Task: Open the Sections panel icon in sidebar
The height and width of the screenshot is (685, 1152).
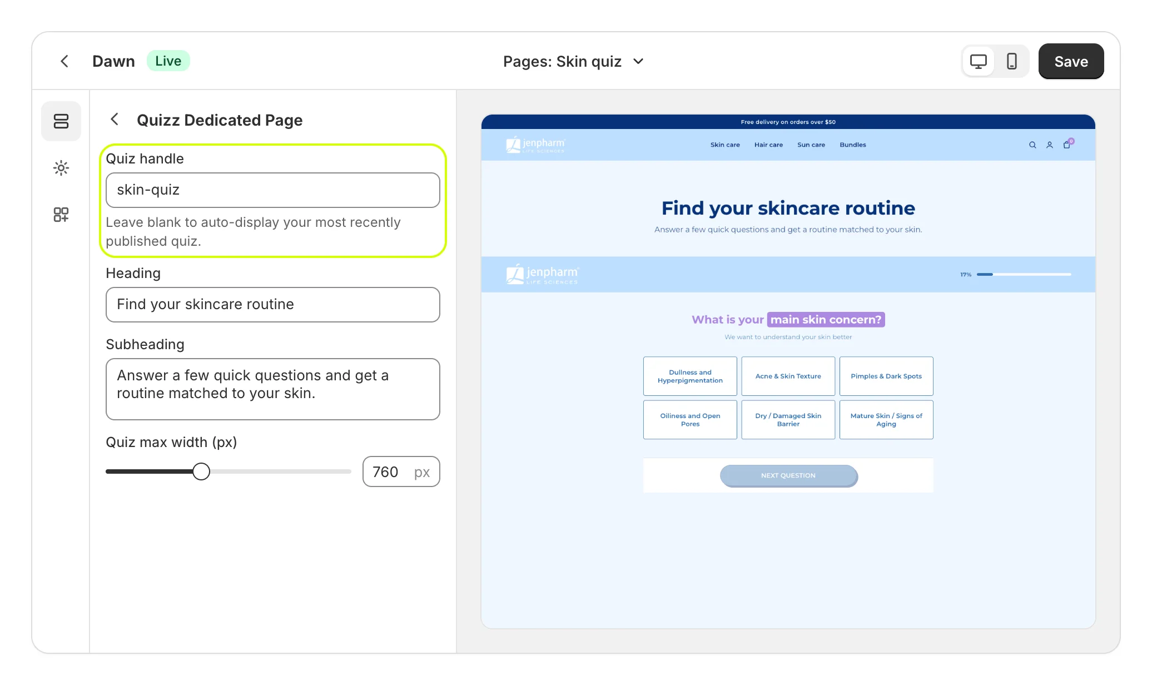Action: (x=61, y=121)
